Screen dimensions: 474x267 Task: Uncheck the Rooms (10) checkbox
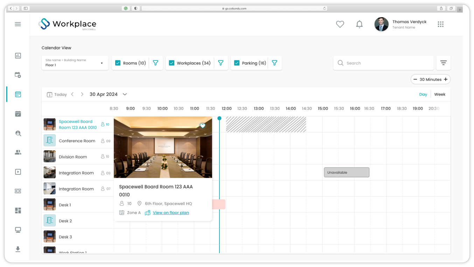pos(118,63)
